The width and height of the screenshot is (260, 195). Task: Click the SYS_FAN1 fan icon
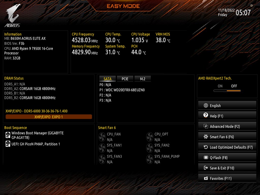tap(102, 148)
